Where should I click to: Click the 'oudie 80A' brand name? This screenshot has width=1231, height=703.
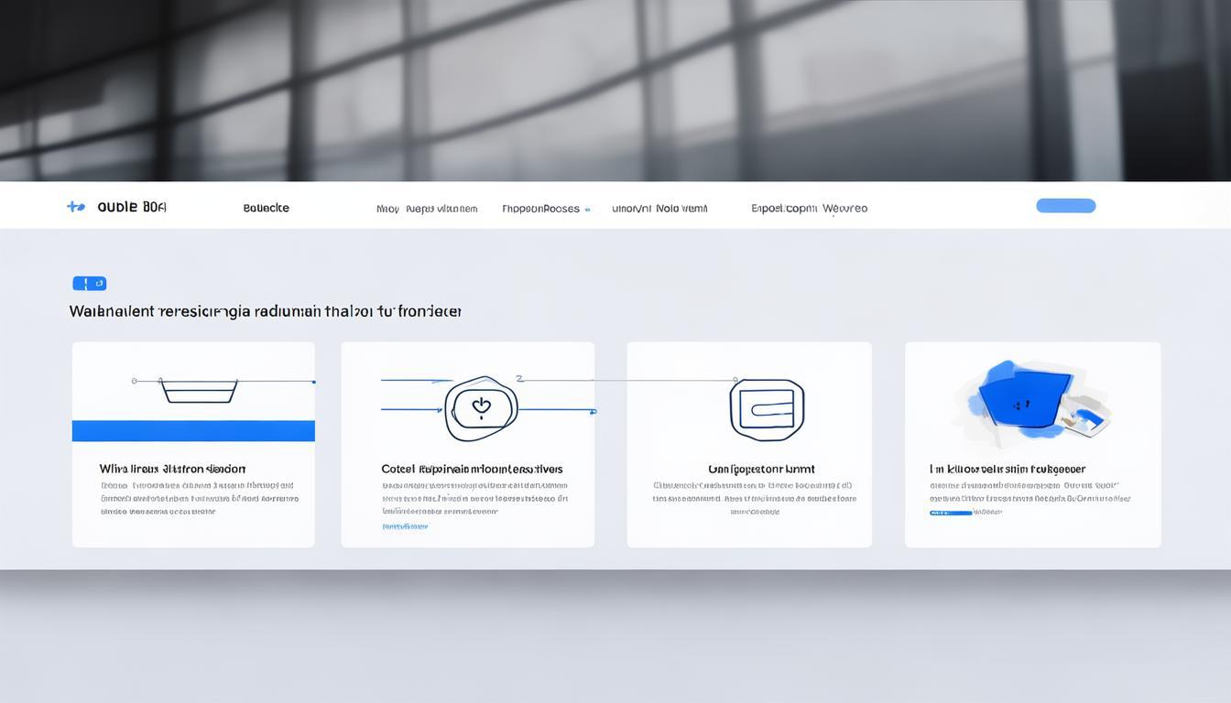pos(132,207)
